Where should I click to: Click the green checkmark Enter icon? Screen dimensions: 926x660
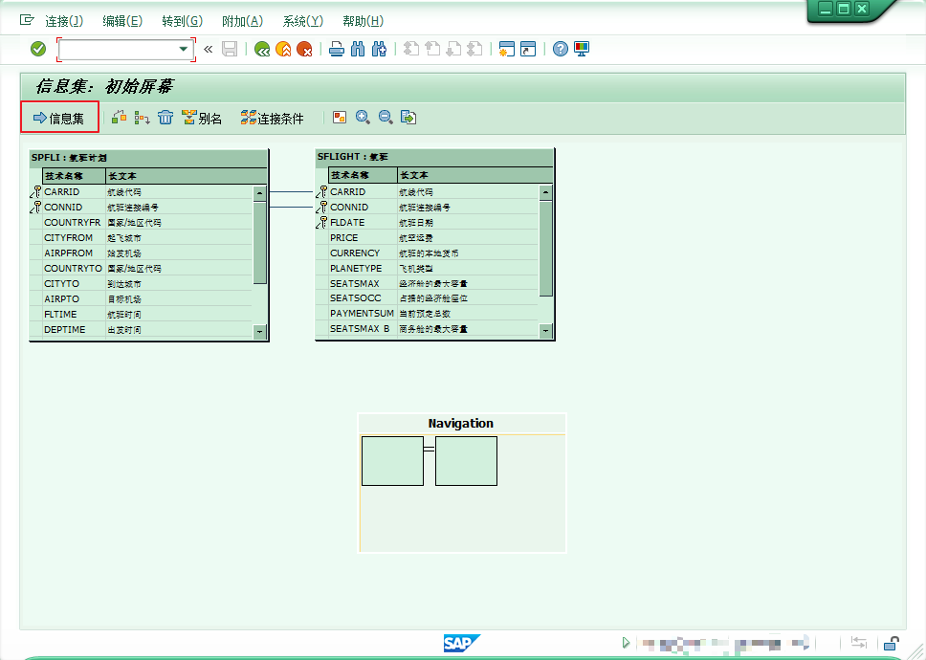click(x=38, y=49)
